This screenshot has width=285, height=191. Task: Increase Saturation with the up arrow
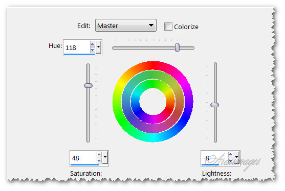coord(99,155)
